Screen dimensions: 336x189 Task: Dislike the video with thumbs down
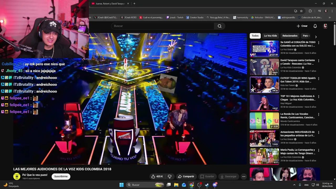click(170, 176)
